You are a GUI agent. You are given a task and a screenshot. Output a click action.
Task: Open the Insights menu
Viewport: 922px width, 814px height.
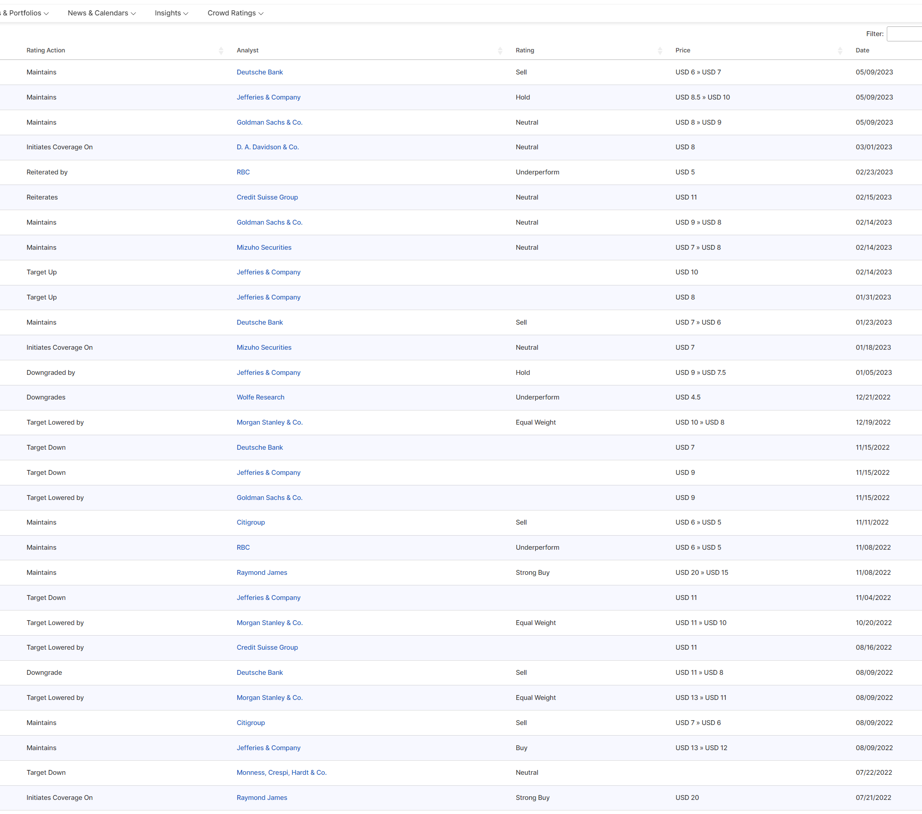pyautogui.click(x=171, y=13)
